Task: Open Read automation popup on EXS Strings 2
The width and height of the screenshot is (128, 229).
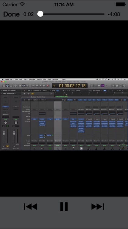Action: pos(5,119)
